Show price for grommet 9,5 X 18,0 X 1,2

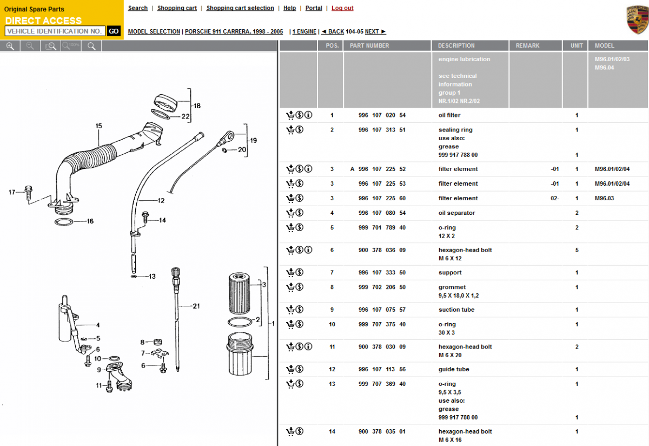click(x=300, y=287)
